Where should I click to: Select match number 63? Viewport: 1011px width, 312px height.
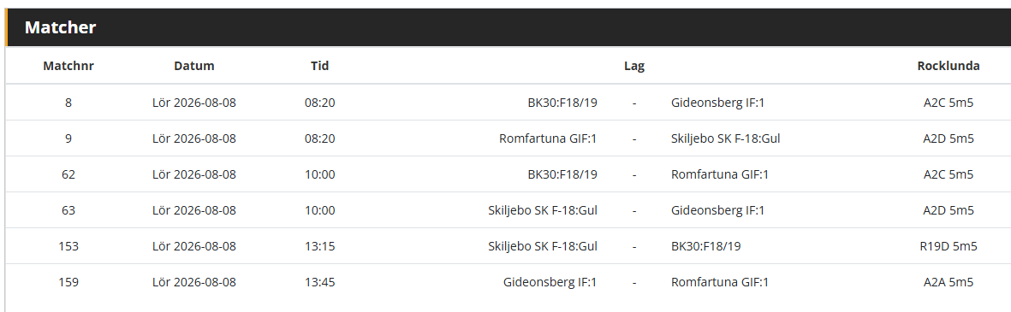[68, 210]
